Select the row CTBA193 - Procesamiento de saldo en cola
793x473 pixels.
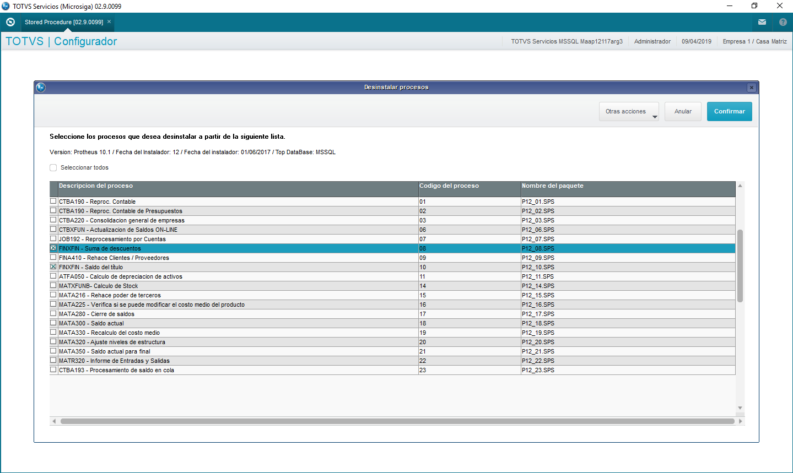tap(392, 370)
